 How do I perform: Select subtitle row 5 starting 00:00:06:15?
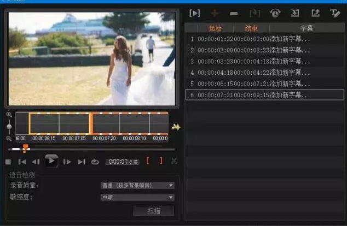click(x=264, y=84)
